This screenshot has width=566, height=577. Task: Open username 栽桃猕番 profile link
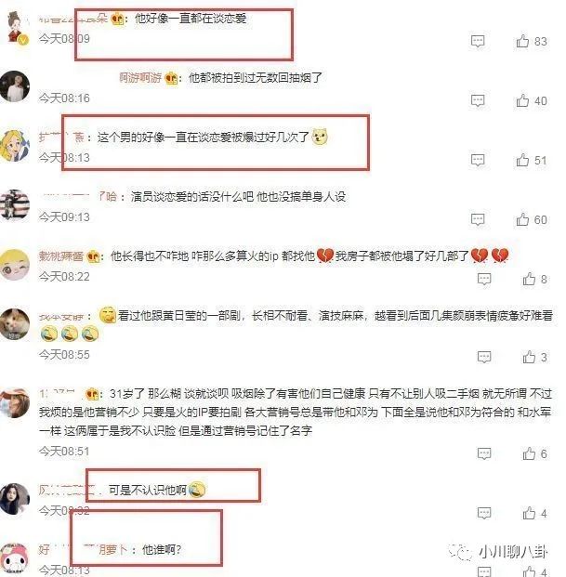[x=61, y=256]
